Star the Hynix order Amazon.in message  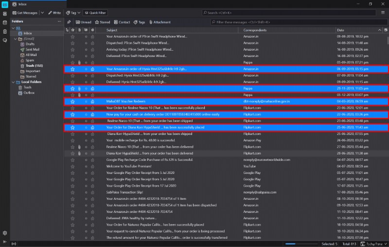tap(72, 69)
